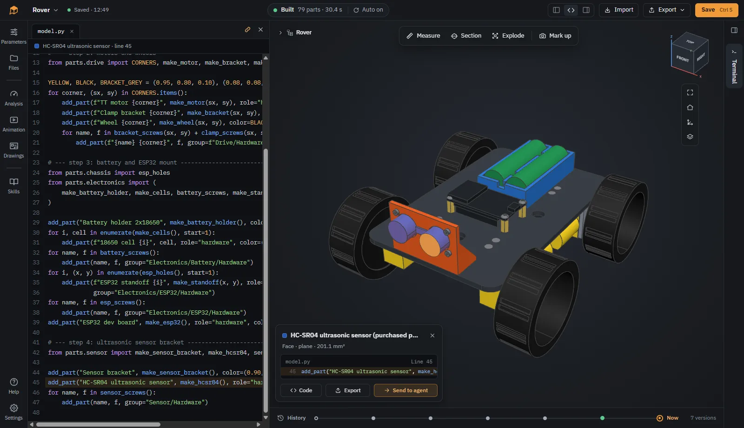744x428 pixels.
Task: Click Export in the part popup
Action: click(x=348, y=390)
